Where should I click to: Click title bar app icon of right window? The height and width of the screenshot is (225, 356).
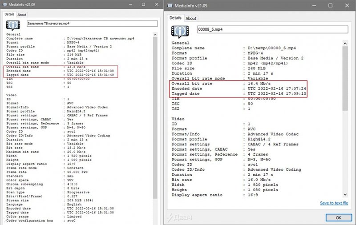click(170, 6)
